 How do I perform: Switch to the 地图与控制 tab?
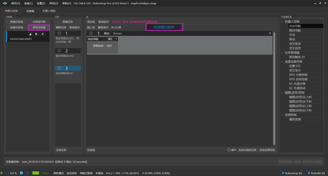[x=11, y=11]
